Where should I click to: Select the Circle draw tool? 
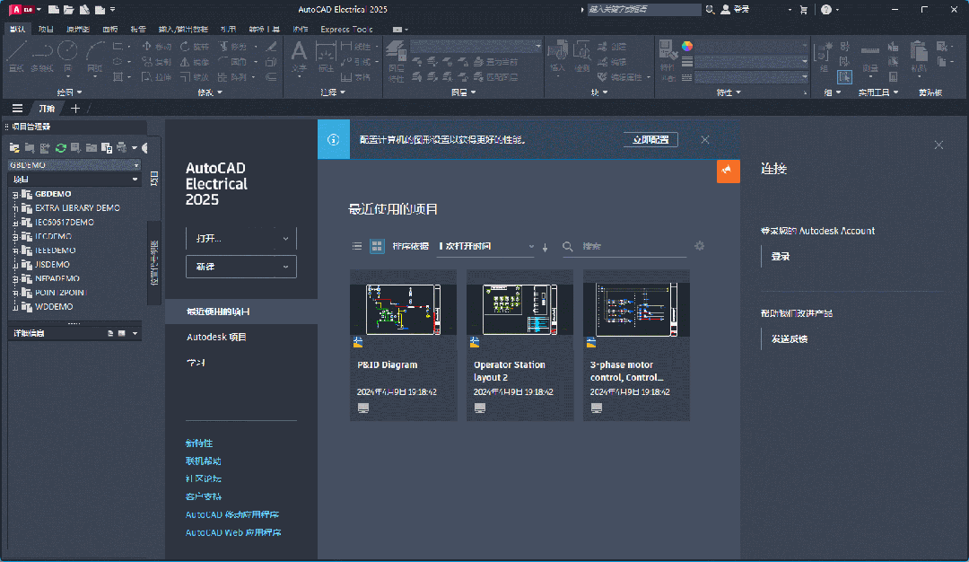click(x=67, y=57)
